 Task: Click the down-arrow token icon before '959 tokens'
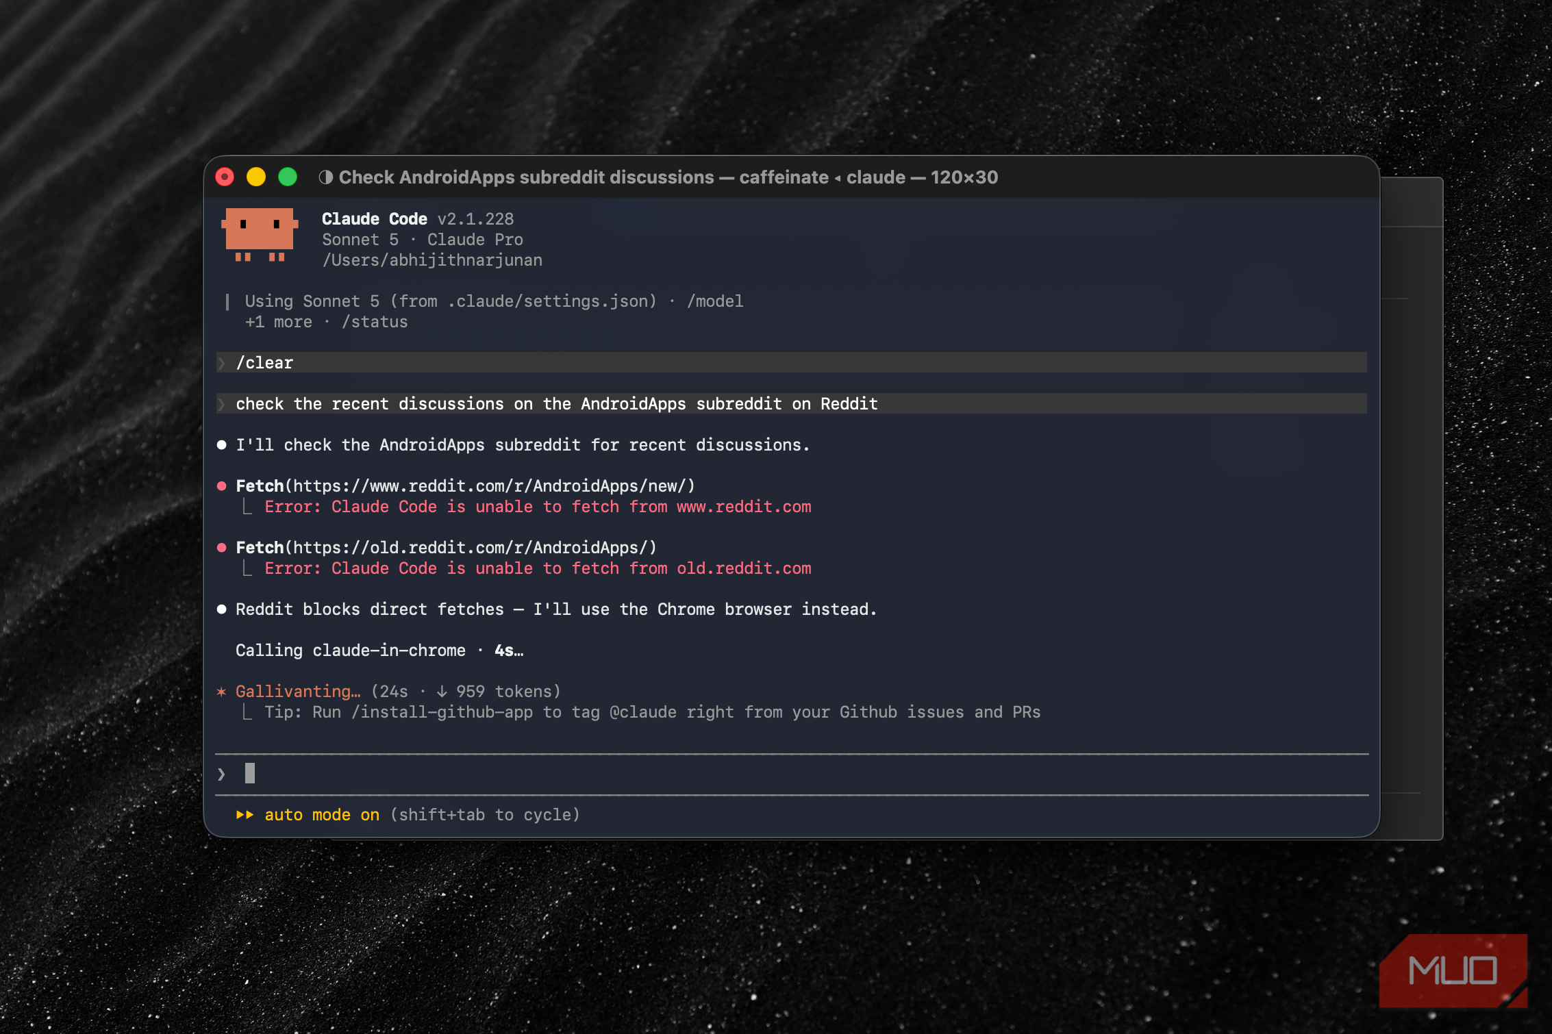(442, 692)
